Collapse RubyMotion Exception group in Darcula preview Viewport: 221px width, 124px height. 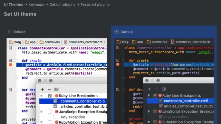click(x=149, y=122)
